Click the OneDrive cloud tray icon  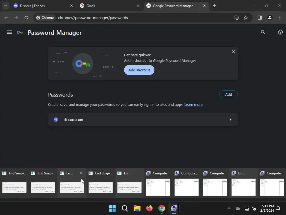(x=238, y=208)
